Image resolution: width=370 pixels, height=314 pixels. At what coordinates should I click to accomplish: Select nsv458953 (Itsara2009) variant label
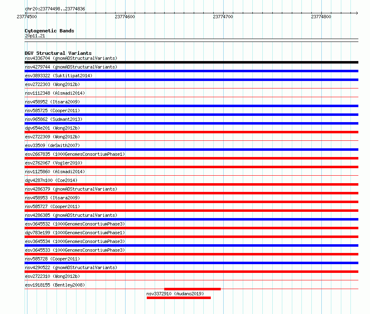[x=52, y=198]
